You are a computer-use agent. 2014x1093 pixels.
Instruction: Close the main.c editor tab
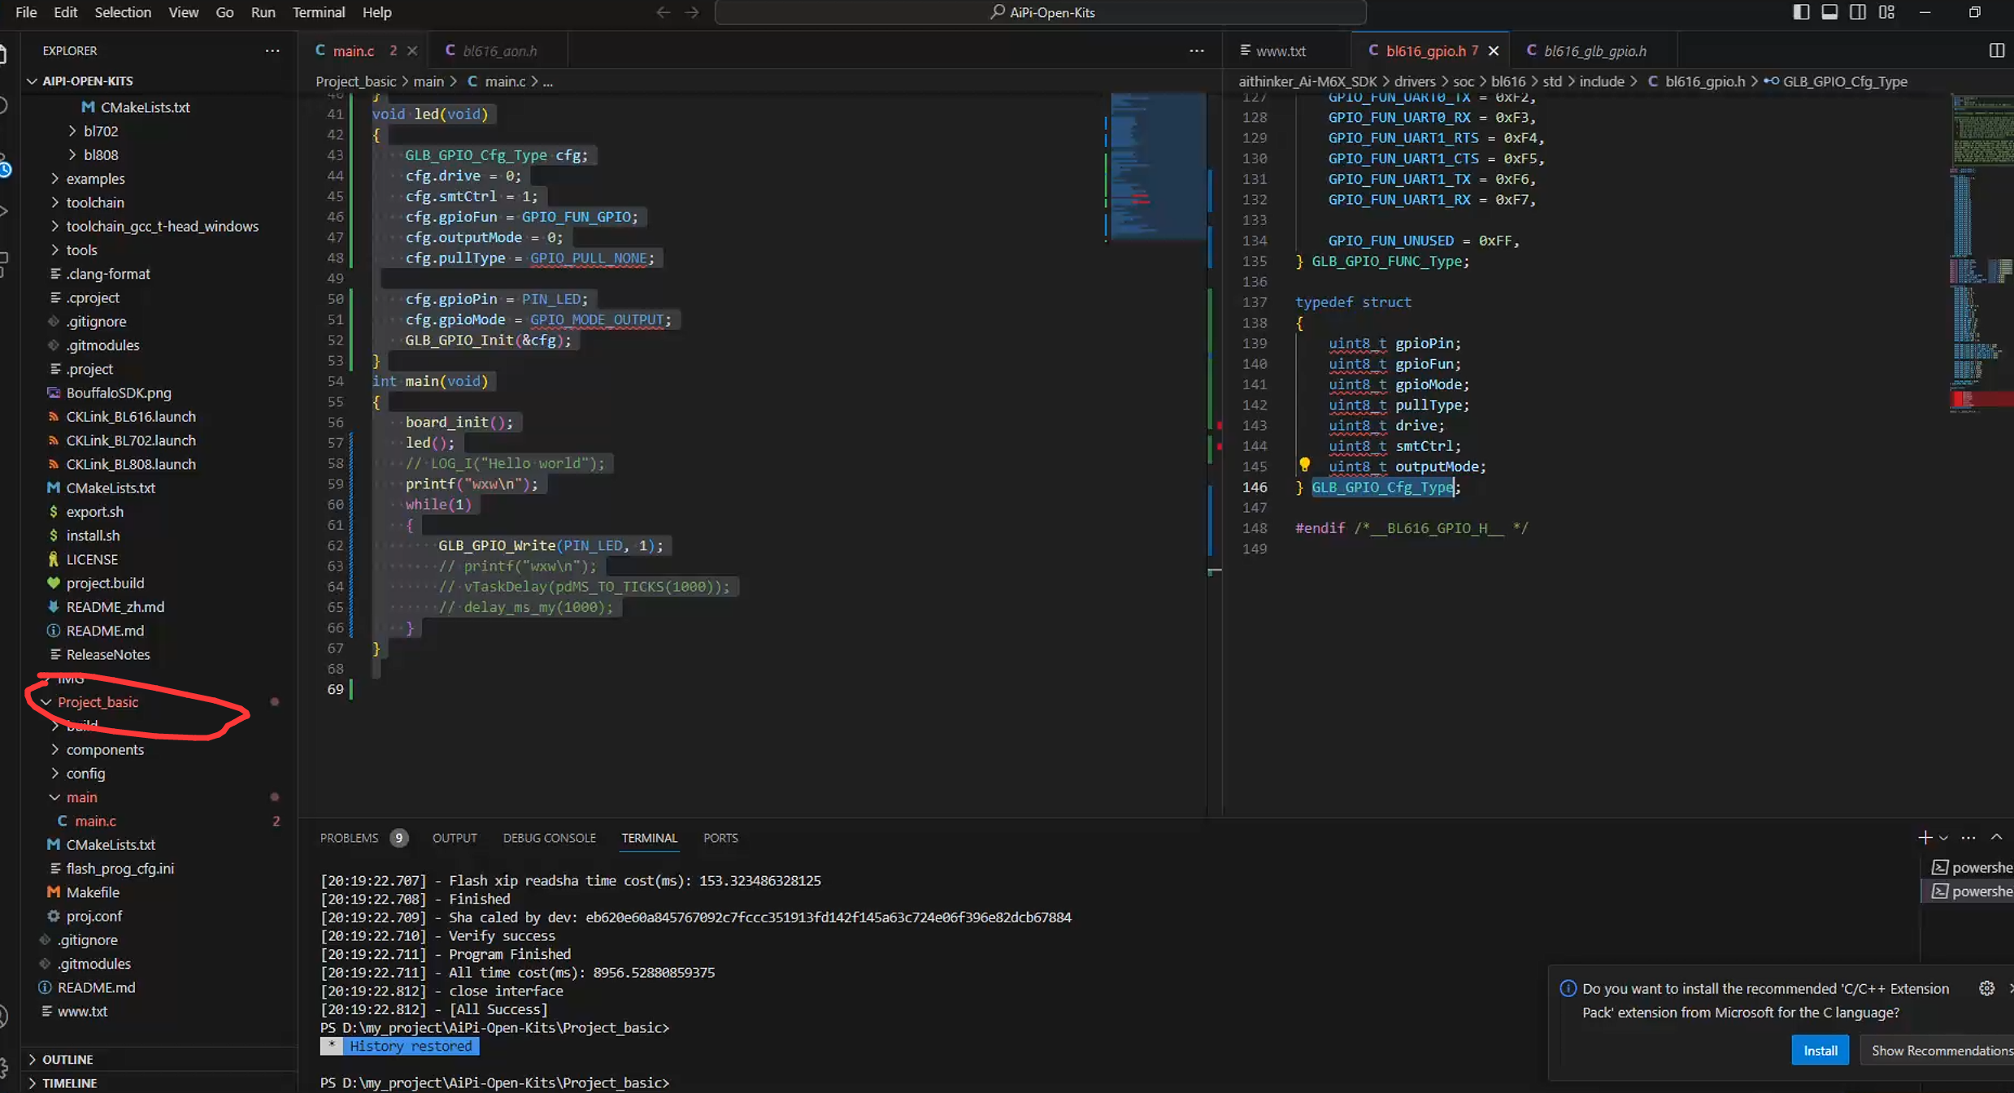coord(412,50)
